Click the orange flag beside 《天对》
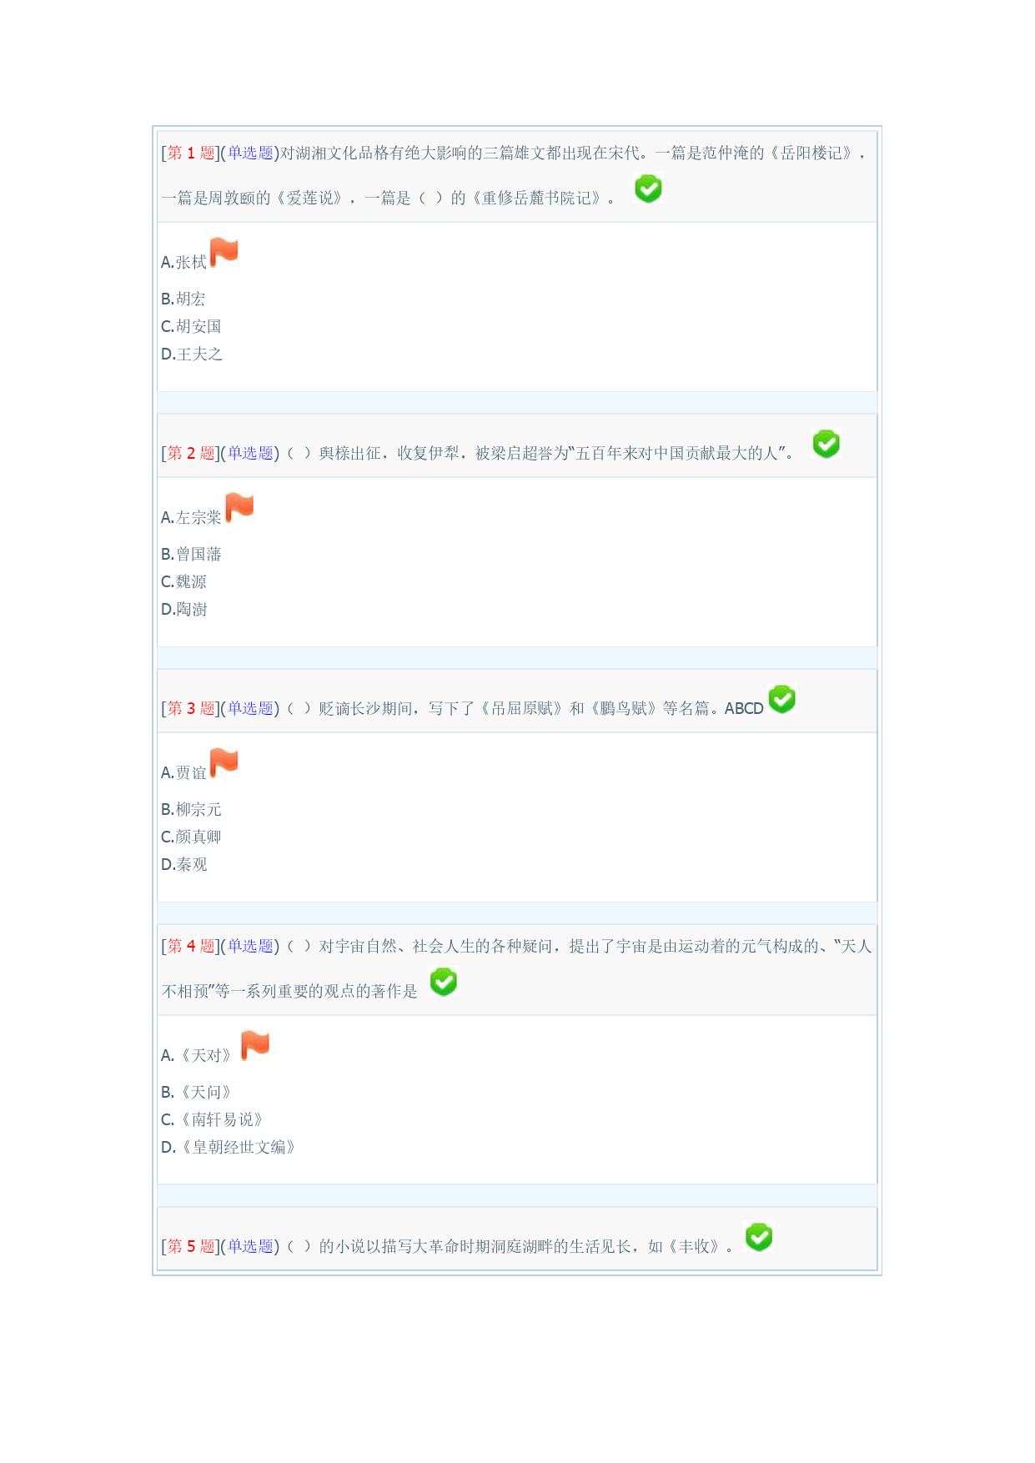This screenshot has height=1463, width=1035. click(x=255, y=1045)
